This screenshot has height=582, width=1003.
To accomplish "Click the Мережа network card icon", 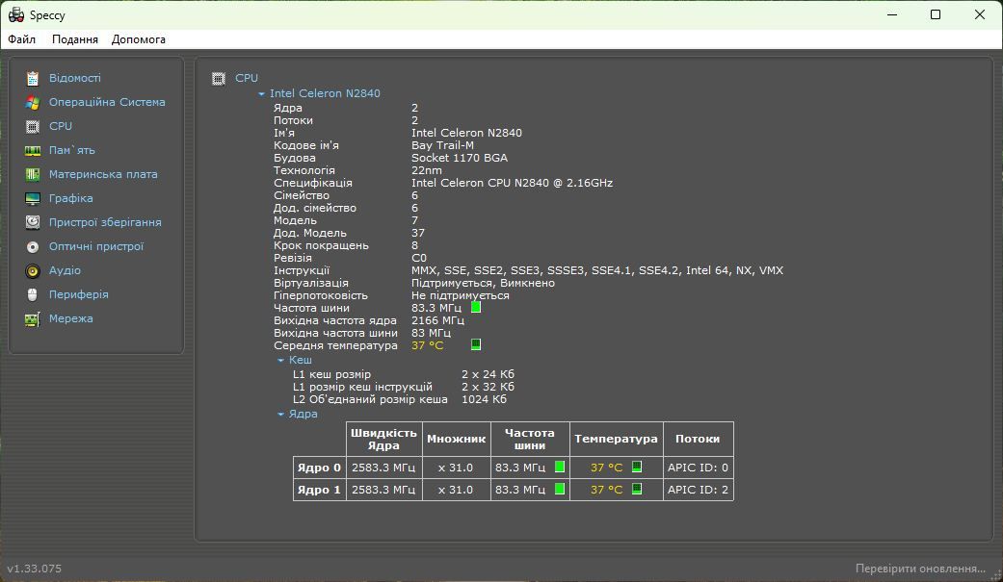I will click(33, 318).
